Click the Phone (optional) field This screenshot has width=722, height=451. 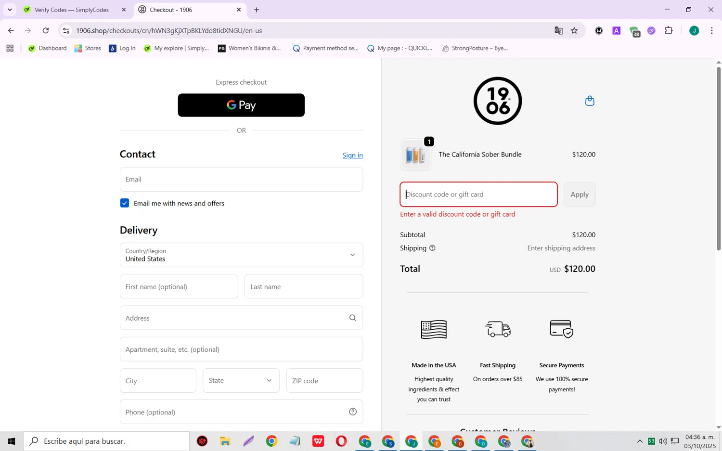(x=241, y=412)
